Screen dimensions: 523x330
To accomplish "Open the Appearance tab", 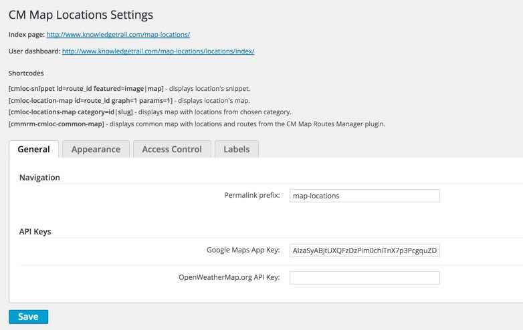I will [x=96, y=149].
